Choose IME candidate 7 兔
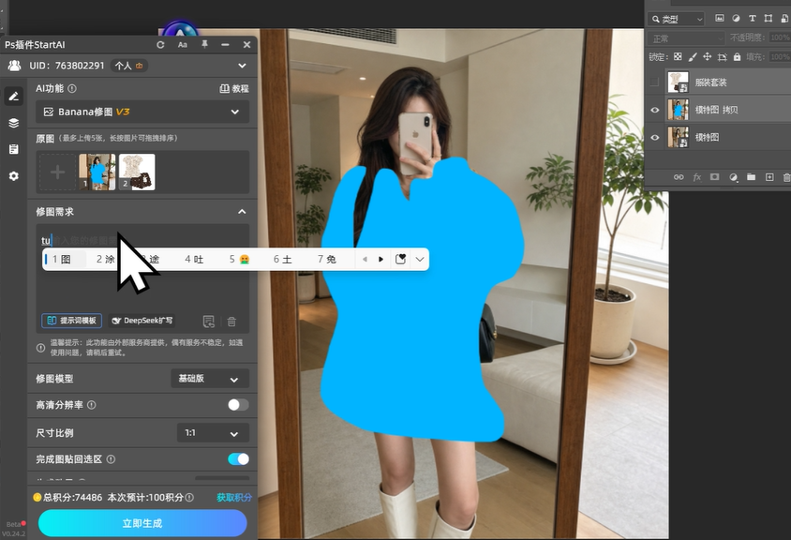Screen dimensions: 791x540 point(327,260)
